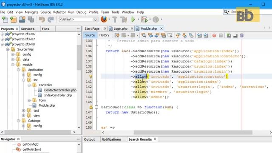
Task: Run the project with green play icon
Action: 133,19
